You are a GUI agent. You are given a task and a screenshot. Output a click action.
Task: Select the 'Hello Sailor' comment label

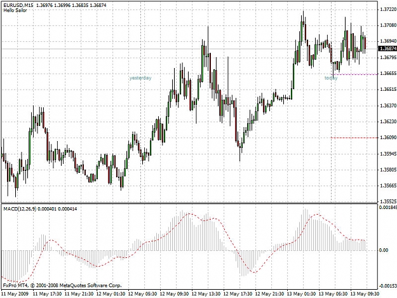15,10
